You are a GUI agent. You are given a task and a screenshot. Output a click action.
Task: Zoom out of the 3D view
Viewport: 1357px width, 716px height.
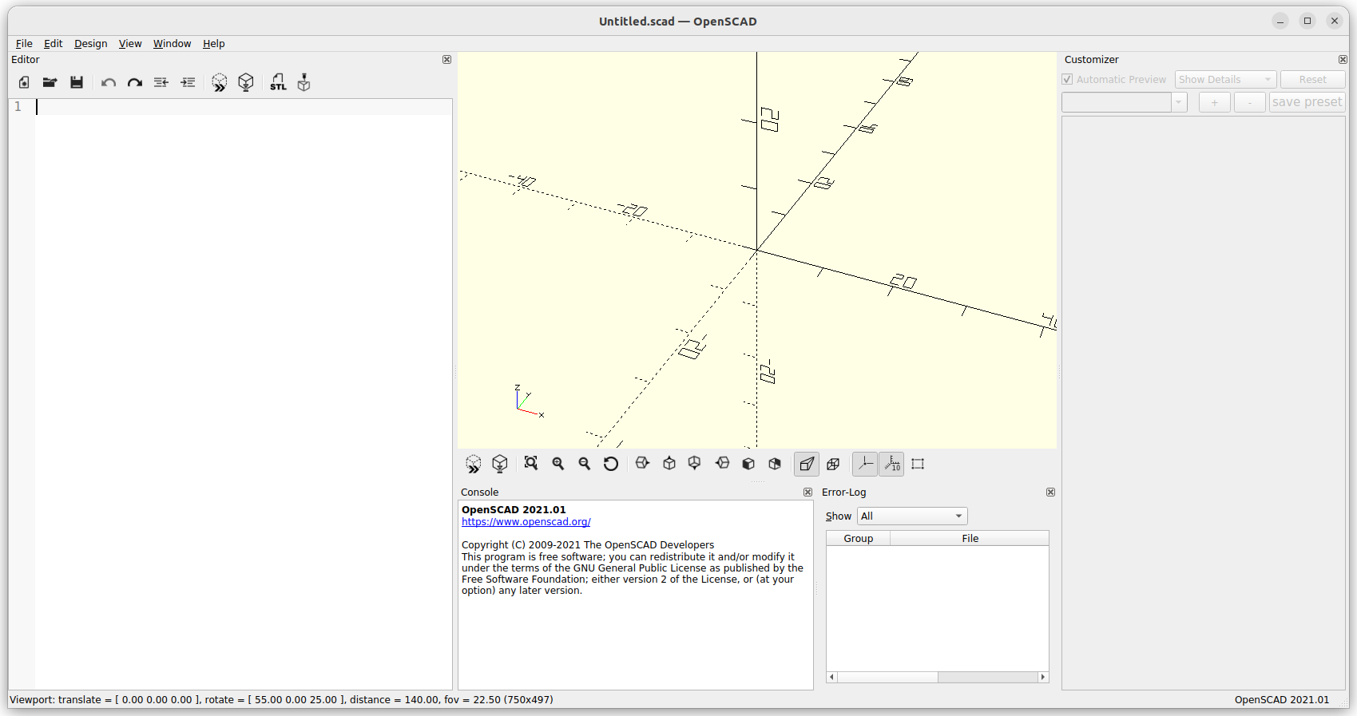[x=585, y=464]
